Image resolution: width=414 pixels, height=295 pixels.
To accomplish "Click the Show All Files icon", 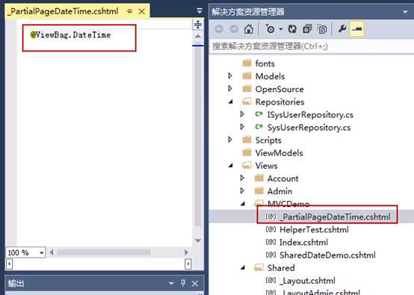I will pyautogui.click(x=322, y=29).
